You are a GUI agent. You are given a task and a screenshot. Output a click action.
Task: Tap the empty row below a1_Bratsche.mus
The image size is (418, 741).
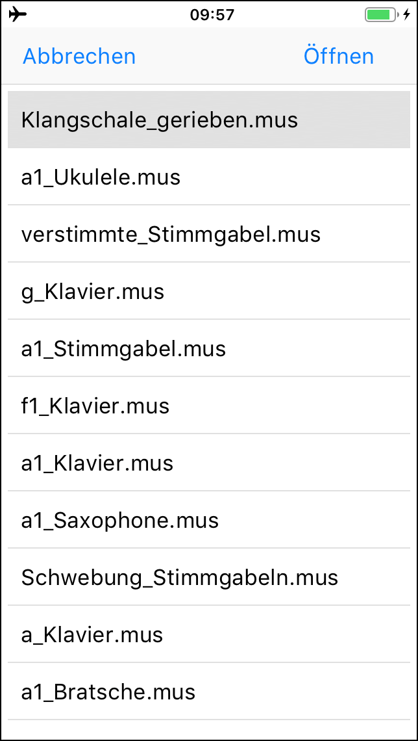click(x=209, y=730)
